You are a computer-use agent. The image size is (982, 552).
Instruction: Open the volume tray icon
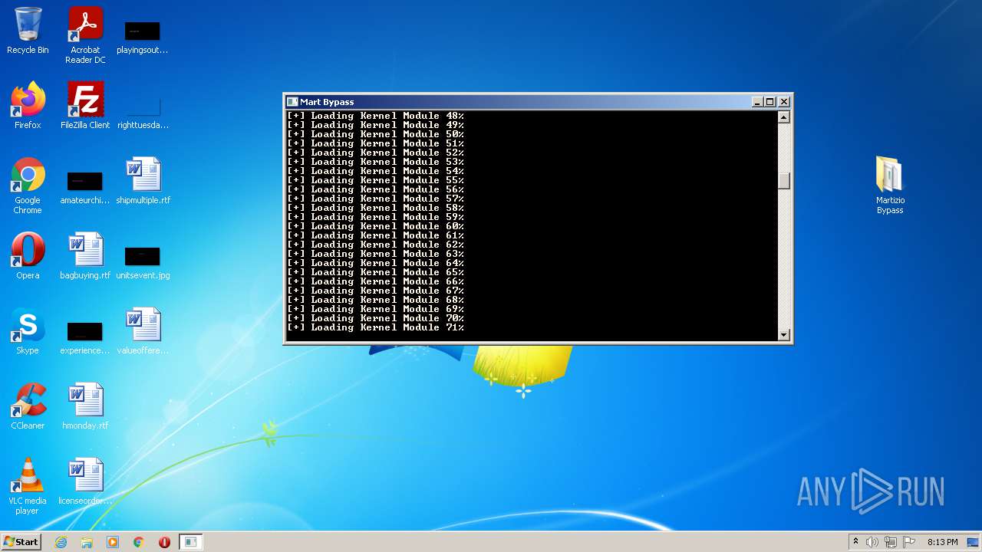(872, 542)
